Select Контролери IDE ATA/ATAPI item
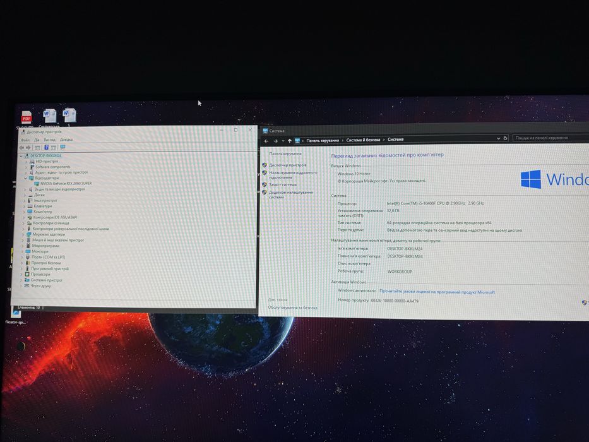 coord(55,217)
